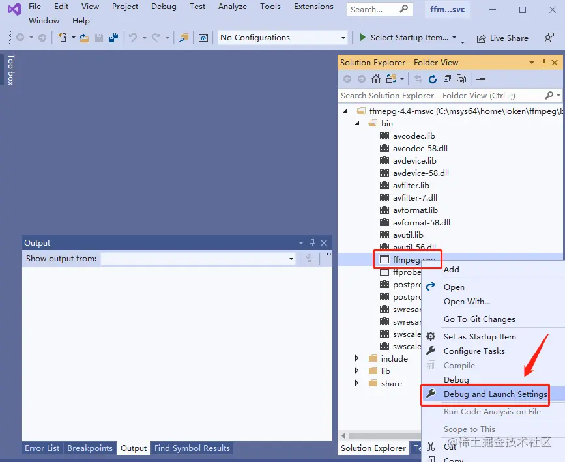Open the No Configurations dropdown
The image size is (565, 462).
345,37
